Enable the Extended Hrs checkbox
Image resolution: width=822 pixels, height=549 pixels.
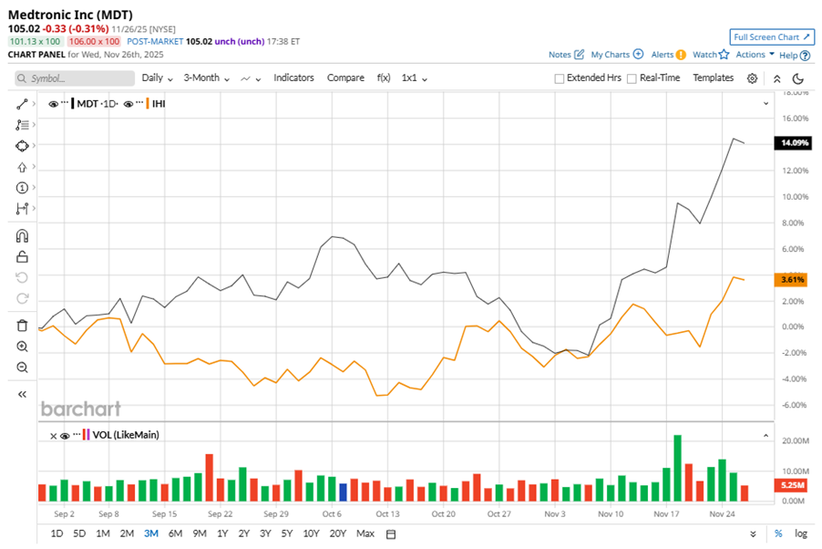pyautogui.click(x=560, y=78)
